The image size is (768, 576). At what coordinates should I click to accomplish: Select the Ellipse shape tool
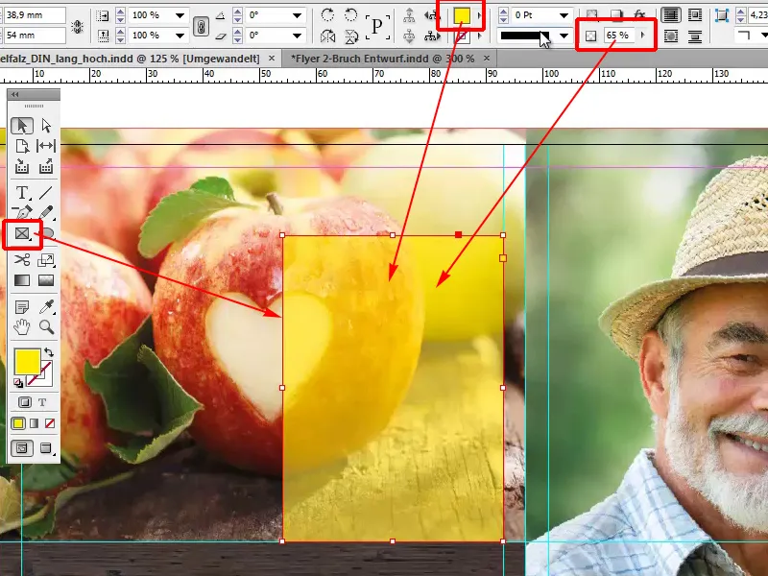(48, 233)
